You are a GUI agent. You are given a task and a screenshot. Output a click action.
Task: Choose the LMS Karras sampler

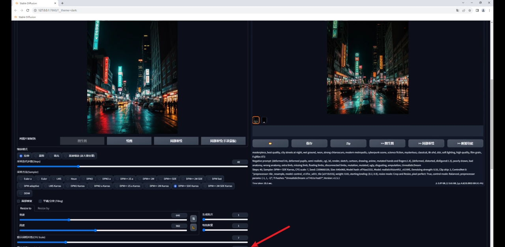tap(53, 186)
